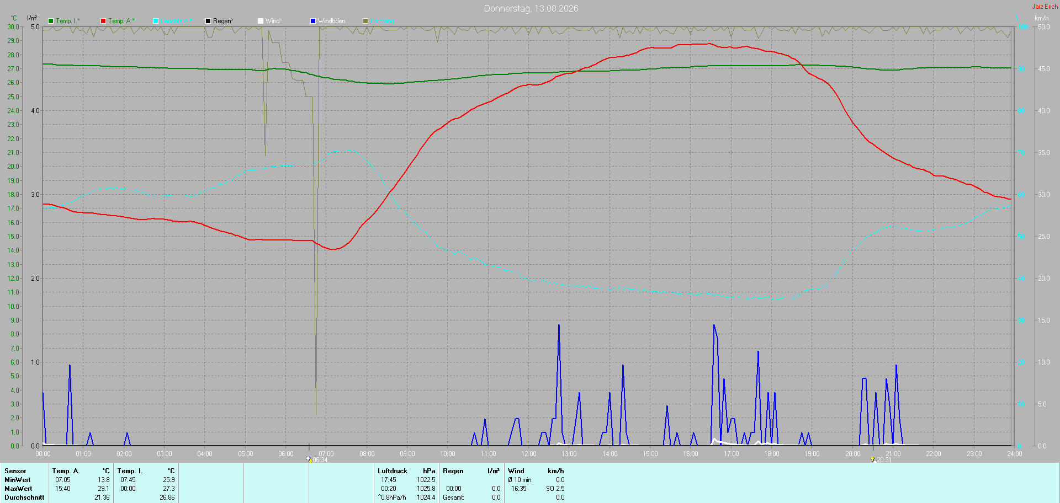Click the Temp. I. minimum value 25.9
The width and height of the screenshot is (1060, 503).
[x=169, y=480]
